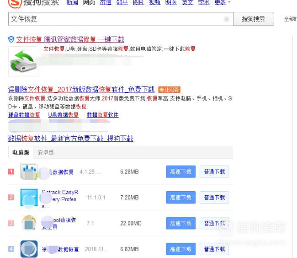
Task: Open the 数据恢复 name link in row 4
Action: coord(60,249)
